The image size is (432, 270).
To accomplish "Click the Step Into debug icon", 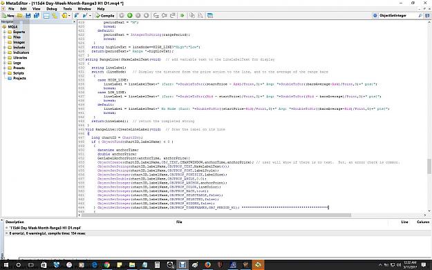I will tap(156, 16).
